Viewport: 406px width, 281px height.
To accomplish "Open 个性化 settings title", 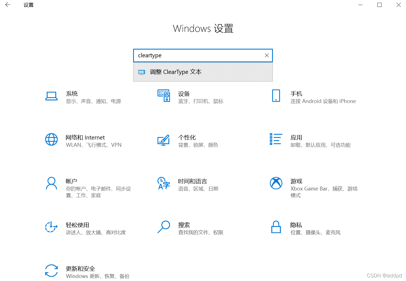I will pyautogui.click(x=187, y=138).
